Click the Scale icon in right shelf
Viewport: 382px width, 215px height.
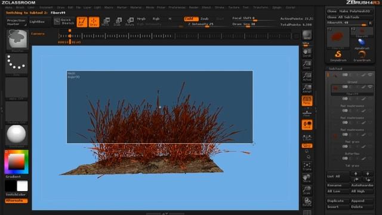[307, 190]
